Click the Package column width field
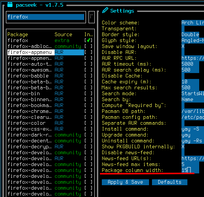The width and height of the screenshot is (204, 197). point(190,170)
